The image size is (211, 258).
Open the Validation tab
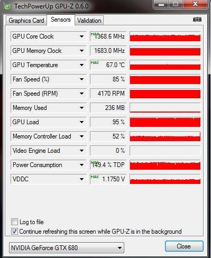[89, 21]
